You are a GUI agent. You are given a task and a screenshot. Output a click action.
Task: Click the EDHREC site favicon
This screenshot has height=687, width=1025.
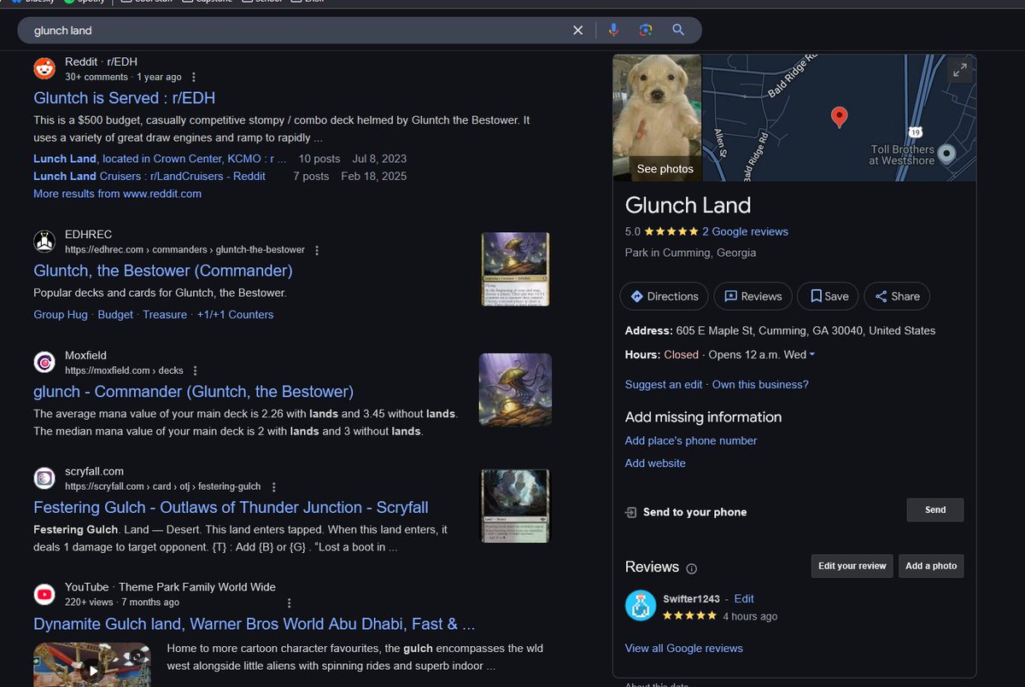[44, 242]
